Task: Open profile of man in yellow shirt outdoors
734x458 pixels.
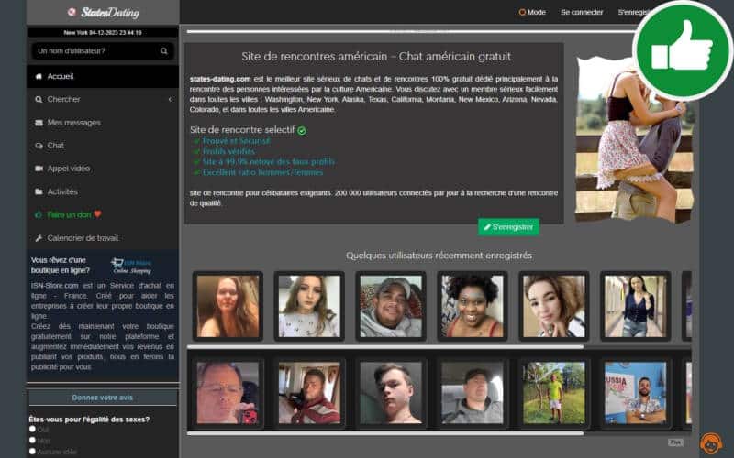Action: tap(554, 393)
